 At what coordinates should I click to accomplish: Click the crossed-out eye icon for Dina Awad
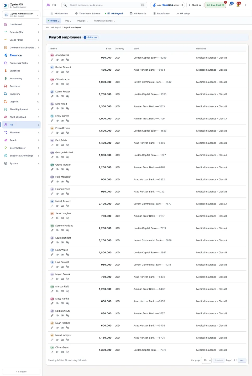tap(67, 109)
